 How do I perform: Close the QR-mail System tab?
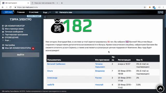[x=28, y=3]
